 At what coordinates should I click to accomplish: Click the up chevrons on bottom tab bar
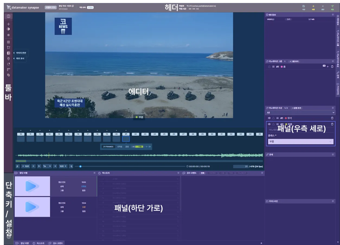click(261, 243)
